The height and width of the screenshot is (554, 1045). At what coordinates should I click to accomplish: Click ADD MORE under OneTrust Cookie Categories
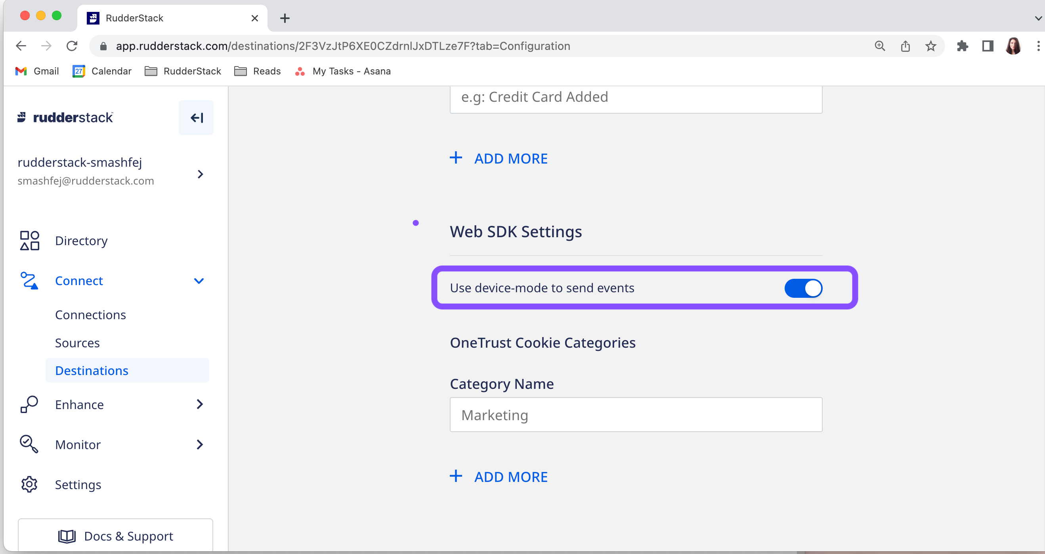click(499, 477)
